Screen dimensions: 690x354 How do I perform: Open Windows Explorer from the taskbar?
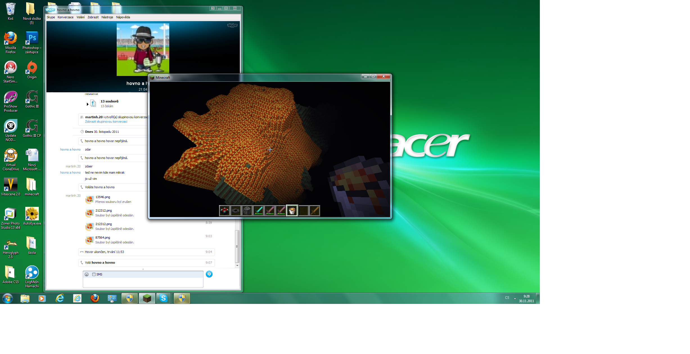click(x=25, y=298)
